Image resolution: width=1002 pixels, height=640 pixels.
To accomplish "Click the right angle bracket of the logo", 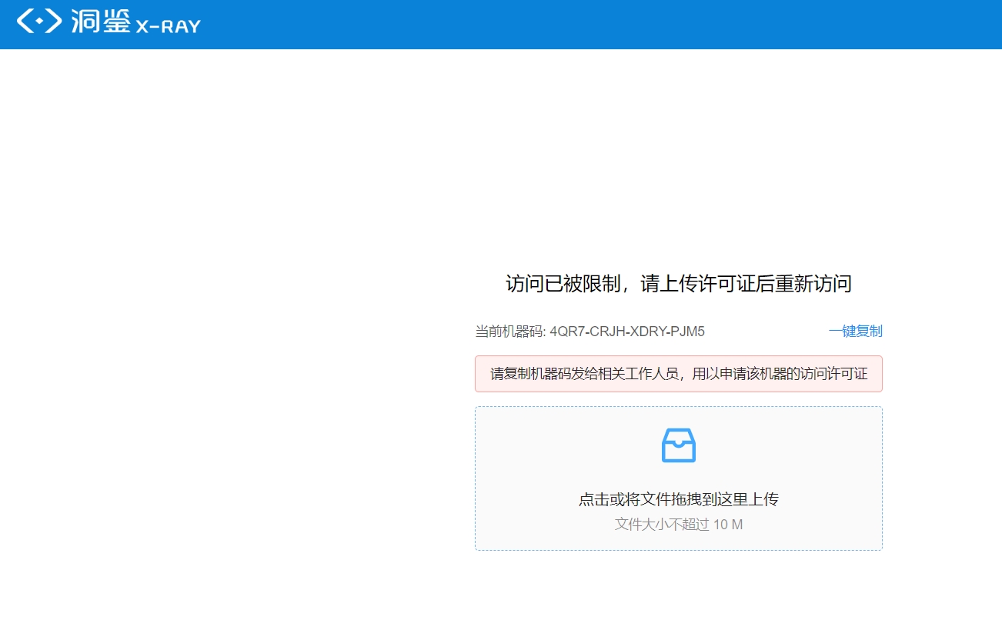I will click(x=54, y=22).
